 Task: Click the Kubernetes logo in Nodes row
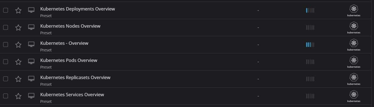coord(354,28)
